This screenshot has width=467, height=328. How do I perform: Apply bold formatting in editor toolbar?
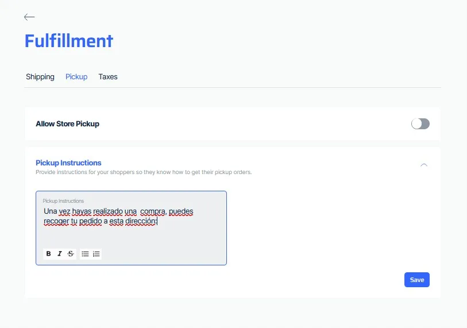tap(49, 254)
